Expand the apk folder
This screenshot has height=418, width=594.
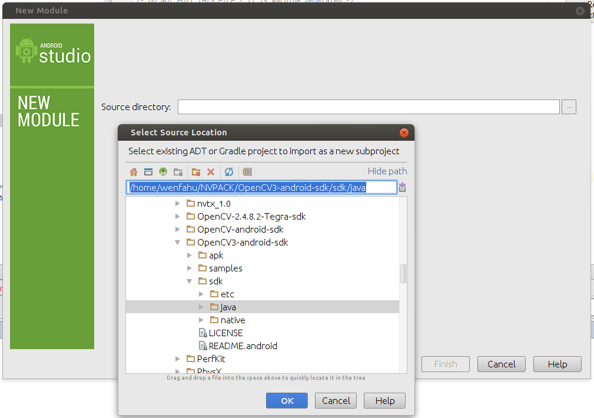point(189,256)
